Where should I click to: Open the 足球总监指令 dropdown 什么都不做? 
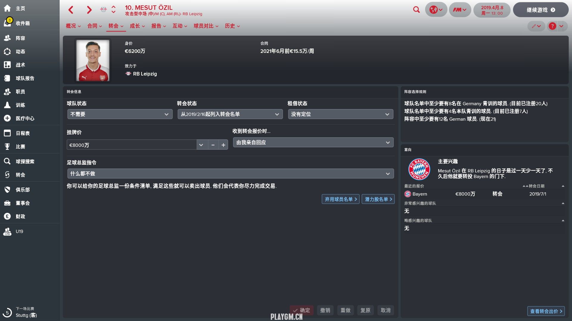[231, 174]
